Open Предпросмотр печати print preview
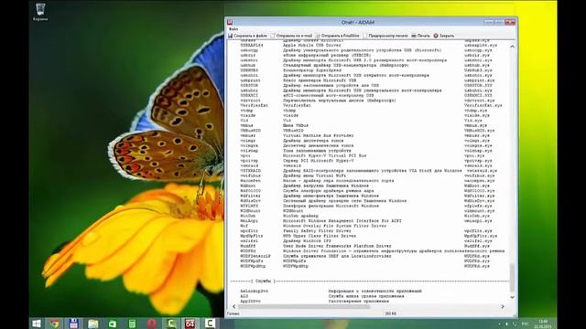This screenshot has height=329, width=586. tap(385, 36)
